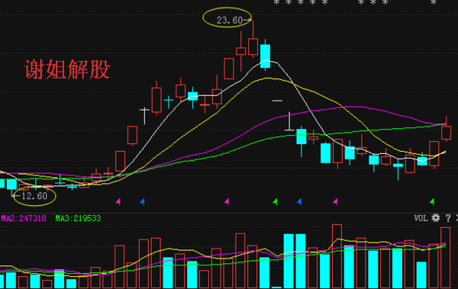
Task: Open the VOL indicator settings gear
Action: [x=436, y=218]
